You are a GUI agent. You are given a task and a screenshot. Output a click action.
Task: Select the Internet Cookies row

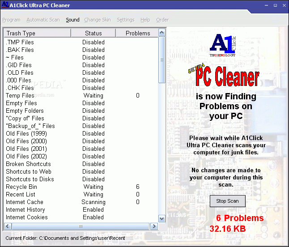click(81, 217)
